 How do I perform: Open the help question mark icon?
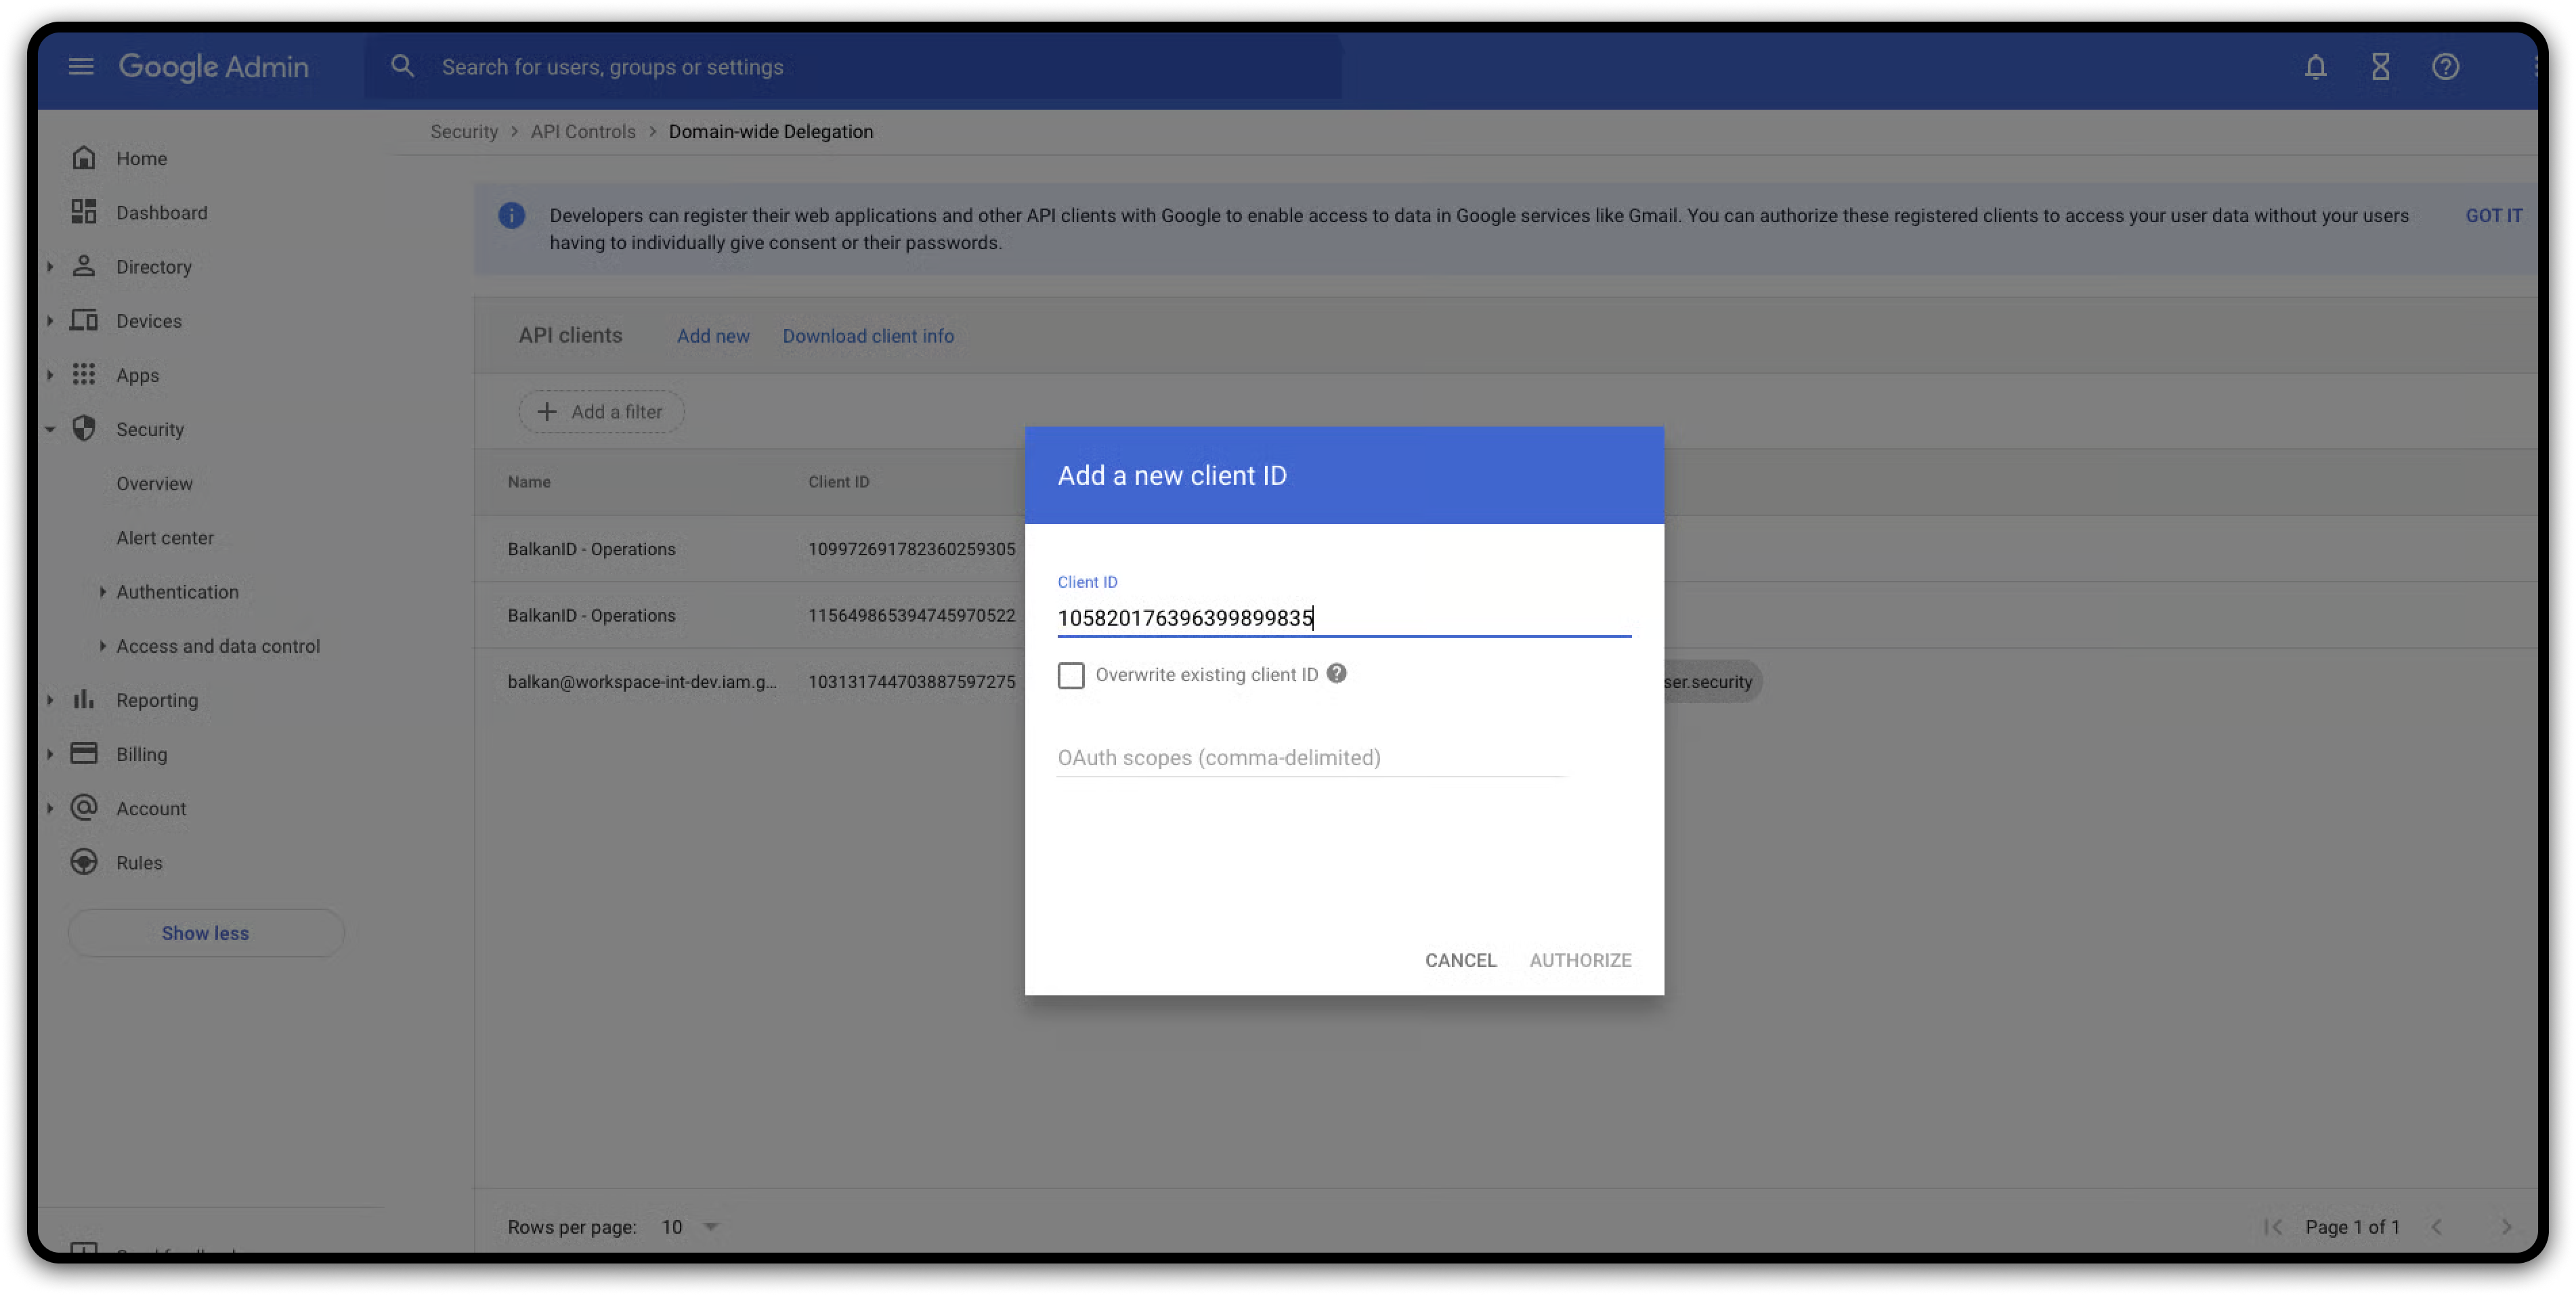(x=2445, y=67)
